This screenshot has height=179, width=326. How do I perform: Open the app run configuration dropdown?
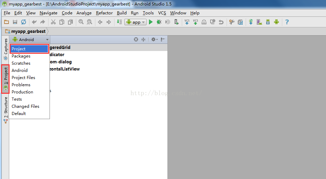[x=136, y=22]
